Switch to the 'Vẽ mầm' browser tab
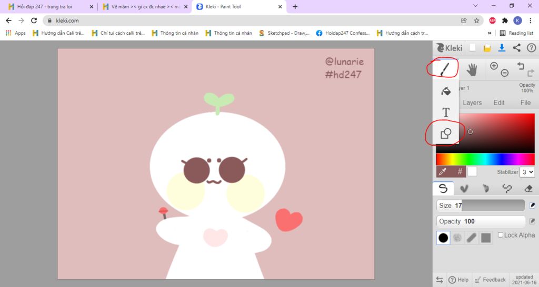The image size is (539, 287). pyautogui.click(x=145, y=6)
